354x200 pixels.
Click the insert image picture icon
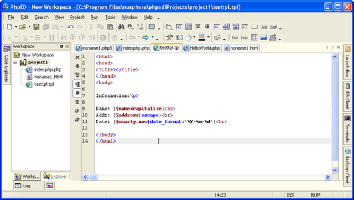click(263, 37)
